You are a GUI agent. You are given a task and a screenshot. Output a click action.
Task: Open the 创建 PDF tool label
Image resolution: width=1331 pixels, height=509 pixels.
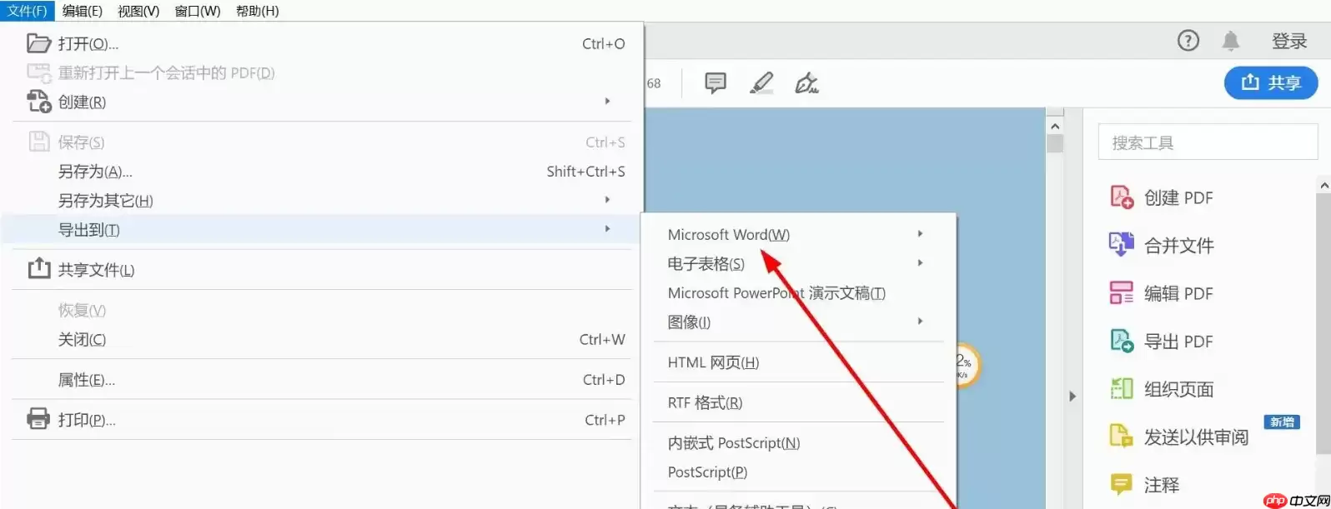coord(1178,197)
